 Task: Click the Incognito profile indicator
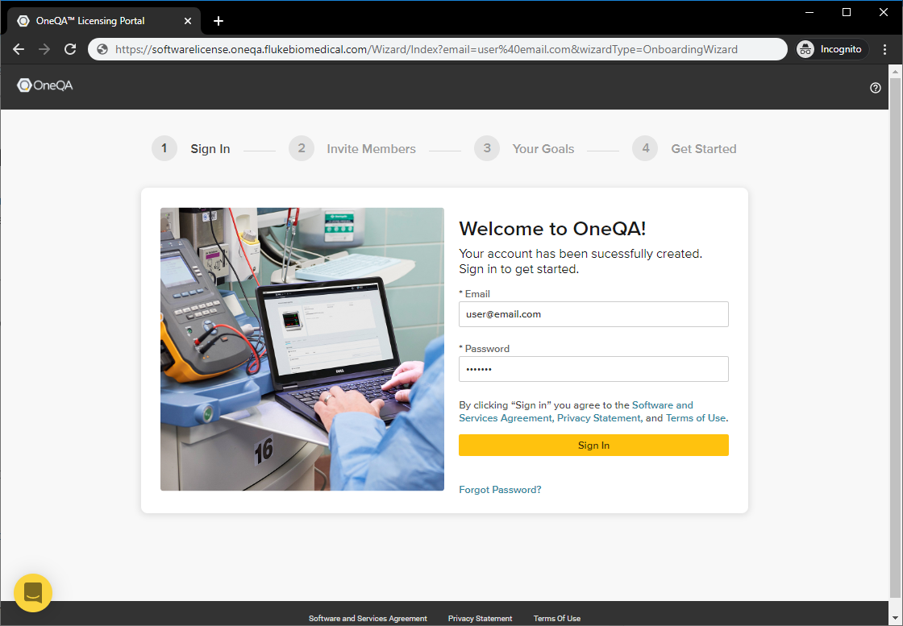[x=830, y=49]
